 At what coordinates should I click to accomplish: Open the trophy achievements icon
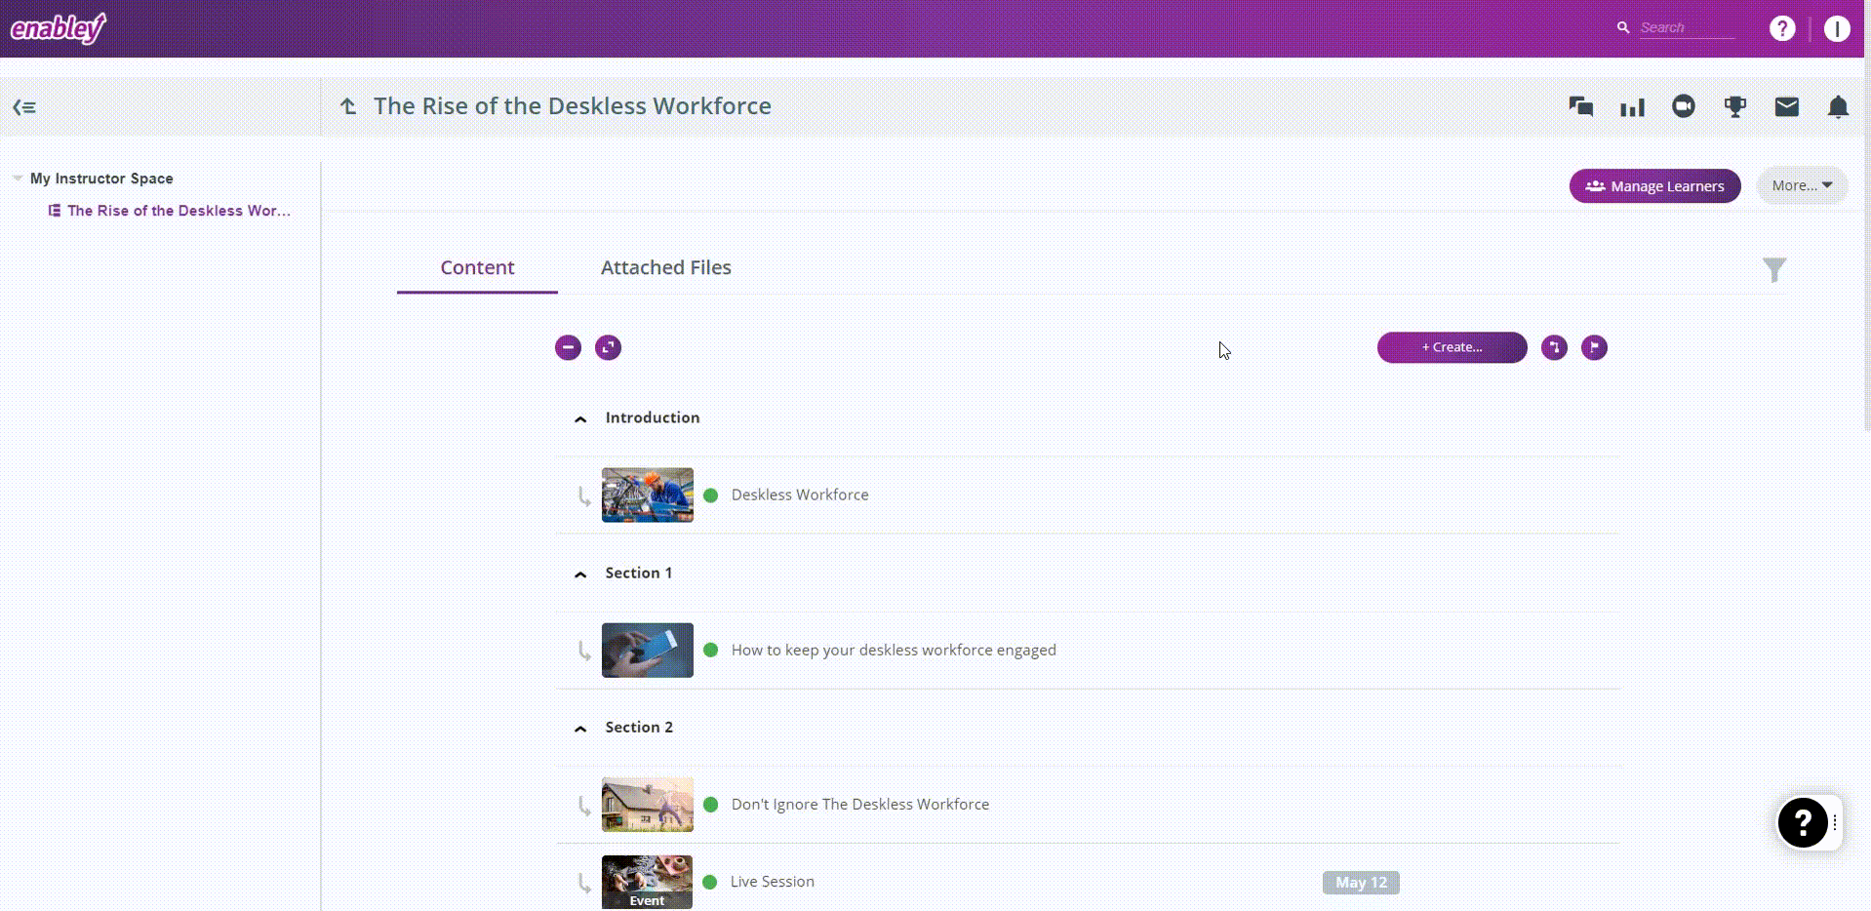click(1734, 107)
